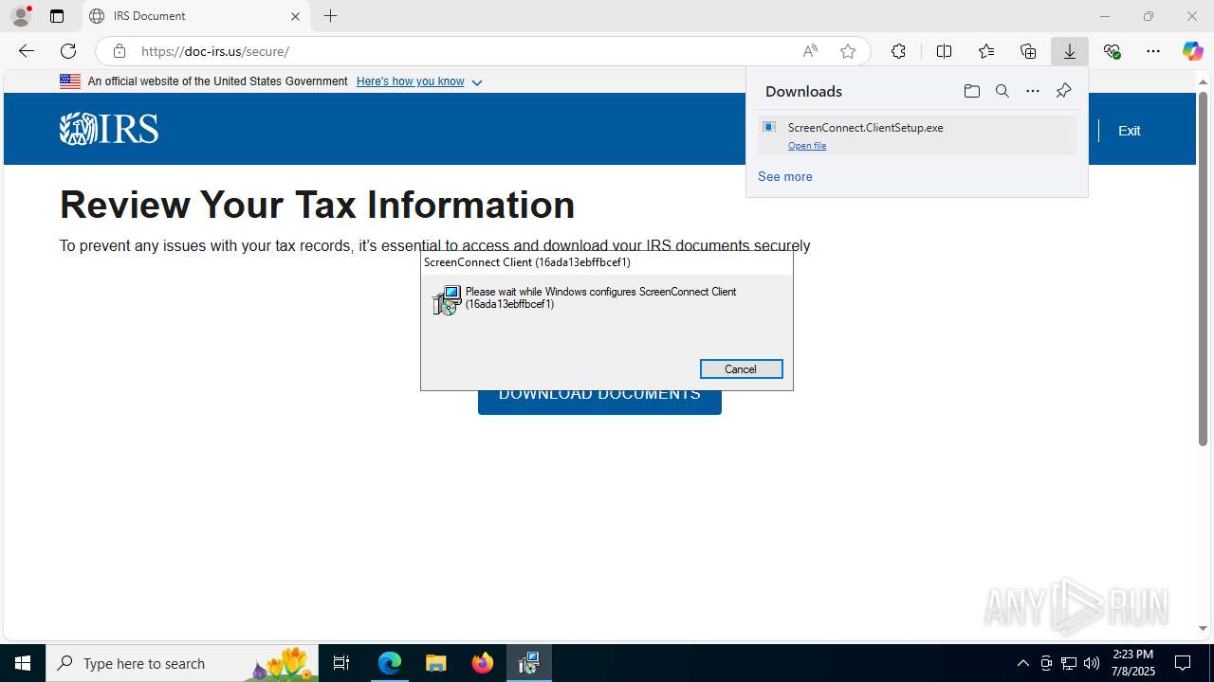Viewport: 1214px width, 682px height.
Task: Cancel the ScreenConnect Client installer
Action: coord(741,369)
